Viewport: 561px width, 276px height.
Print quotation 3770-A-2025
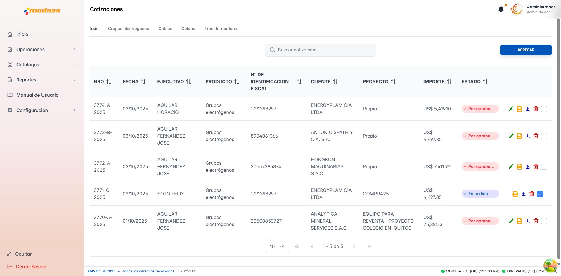pos(519,221)
